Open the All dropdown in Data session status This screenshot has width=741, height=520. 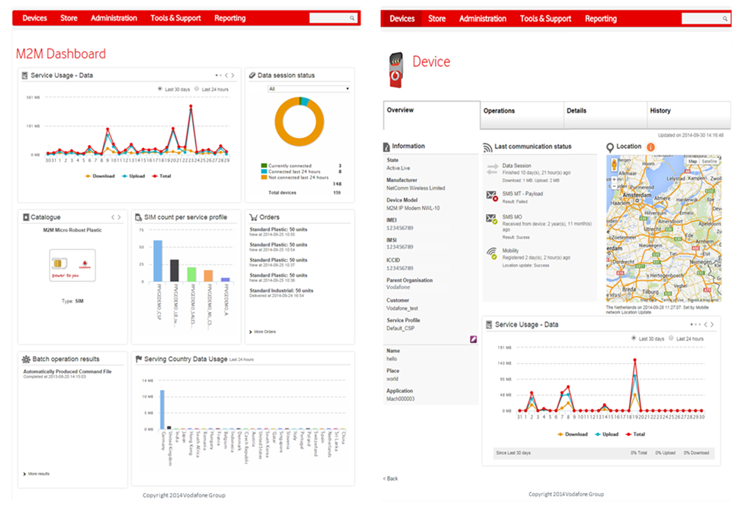coord(308,89)
